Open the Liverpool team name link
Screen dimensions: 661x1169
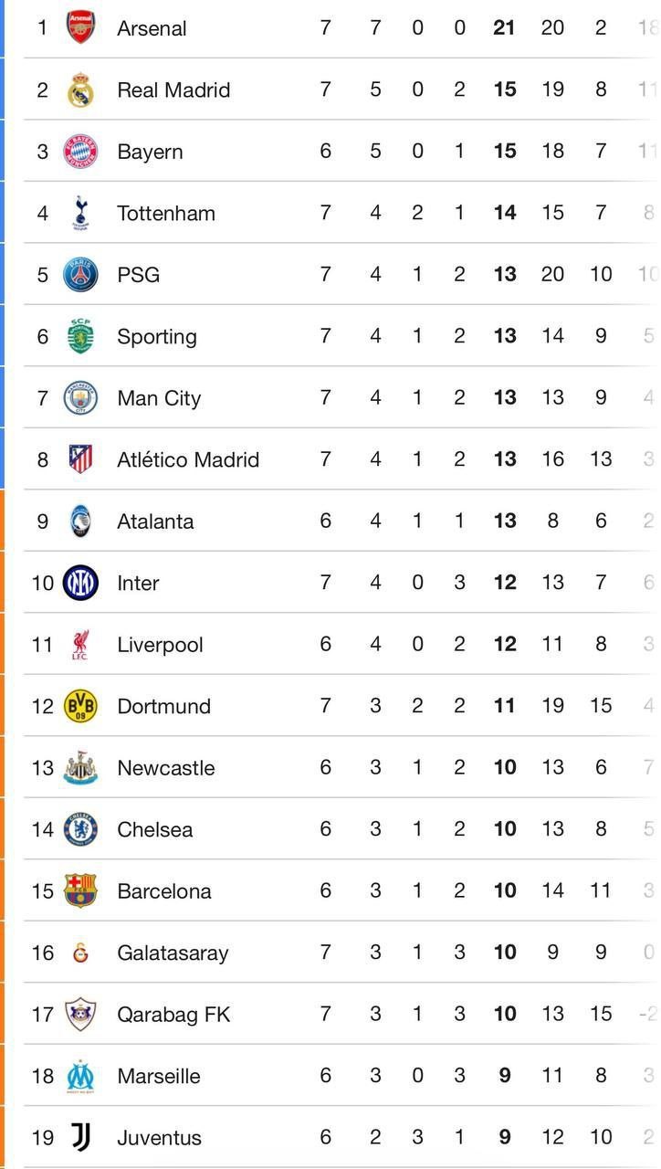click(160, 645)
